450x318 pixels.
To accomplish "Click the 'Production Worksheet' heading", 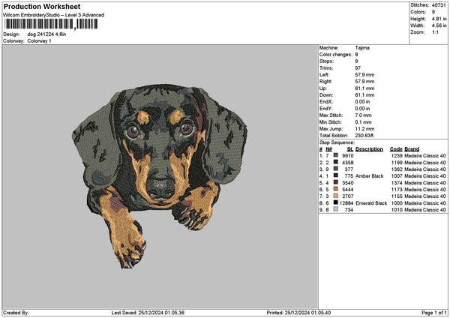I will (x=42, y=6).
